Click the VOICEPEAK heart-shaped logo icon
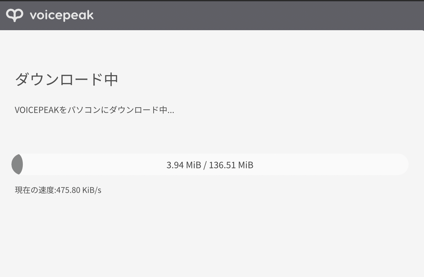The width and height of the screenshot is (424, 277). (x=15, y=14)
